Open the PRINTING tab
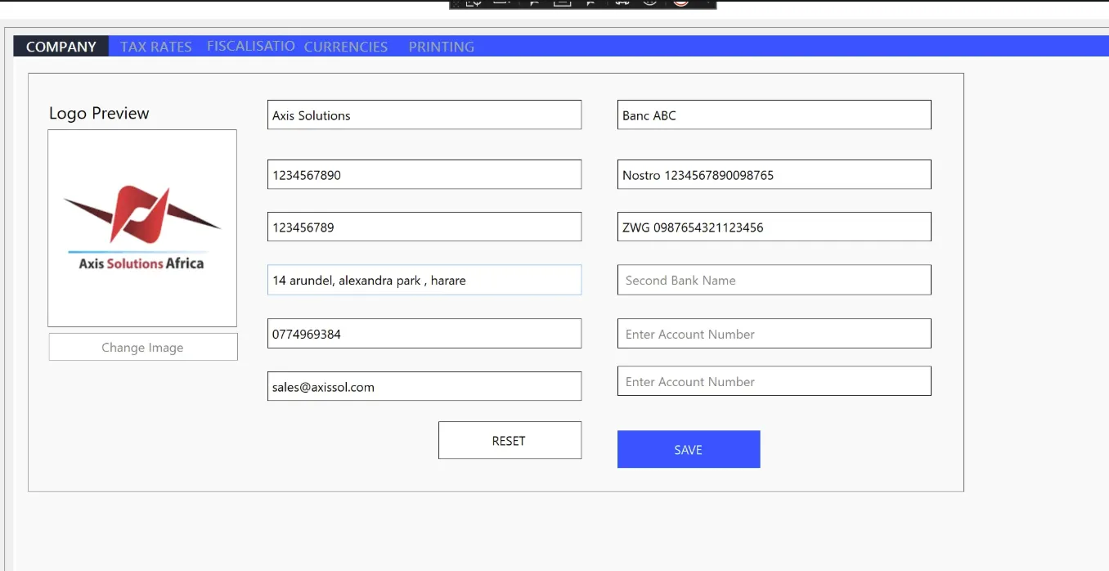The width and height of the screenshot is (1109, 571). click(442, 47)
